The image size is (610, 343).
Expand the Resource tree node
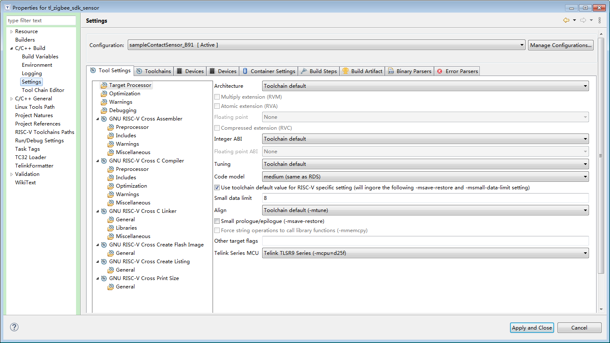11,31
